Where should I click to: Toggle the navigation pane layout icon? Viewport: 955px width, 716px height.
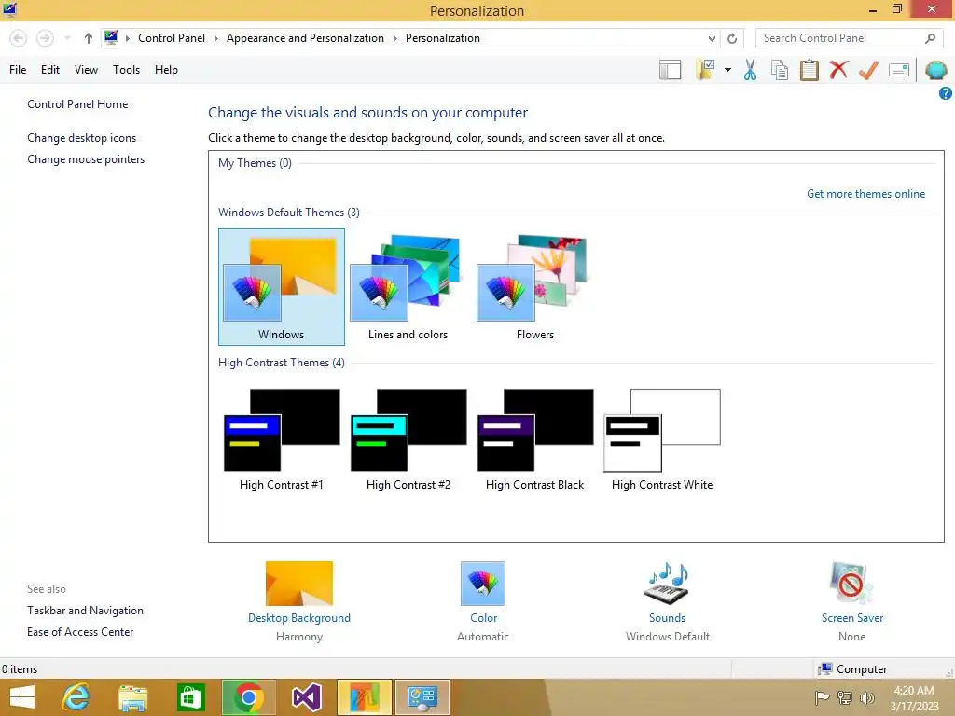click(x=670, y=70)
